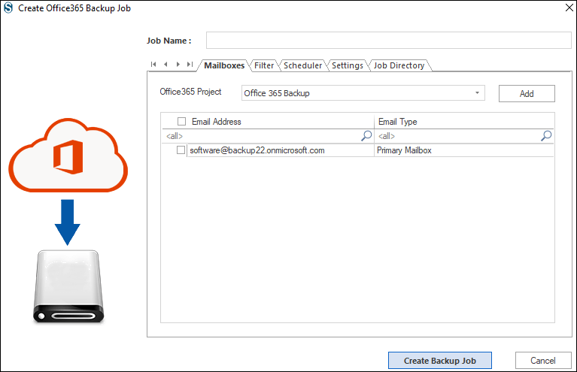The image size is (577, 372).
Task: Open the Job Directory tab
Action: click(399, 65)
